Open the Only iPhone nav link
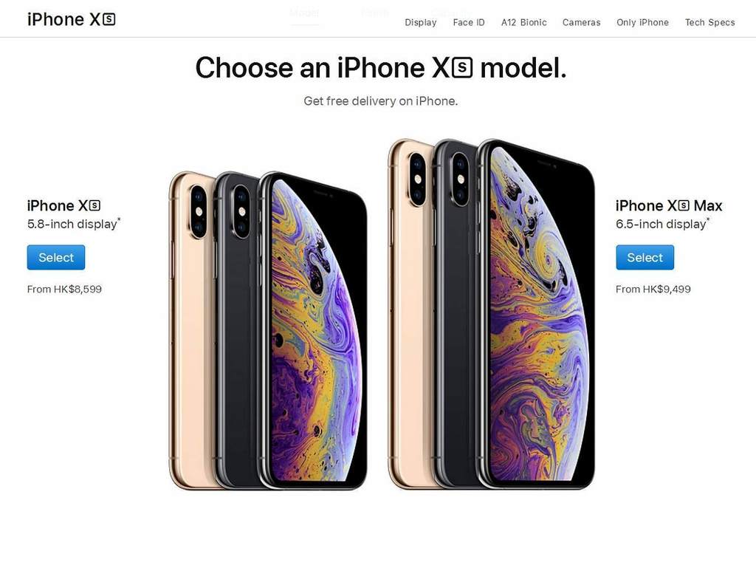 pyautogui.click(x=642, y=22)
